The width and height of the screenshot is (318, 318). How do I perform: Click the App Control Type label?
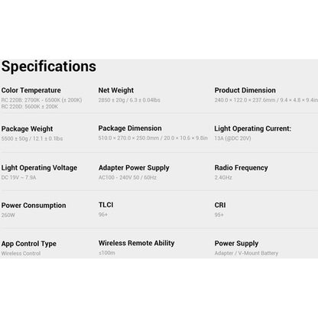point(29,244)
